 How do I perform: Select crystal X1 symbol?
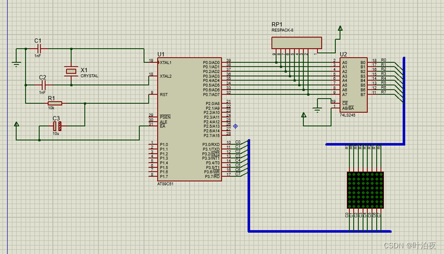(x=71, y=72)
